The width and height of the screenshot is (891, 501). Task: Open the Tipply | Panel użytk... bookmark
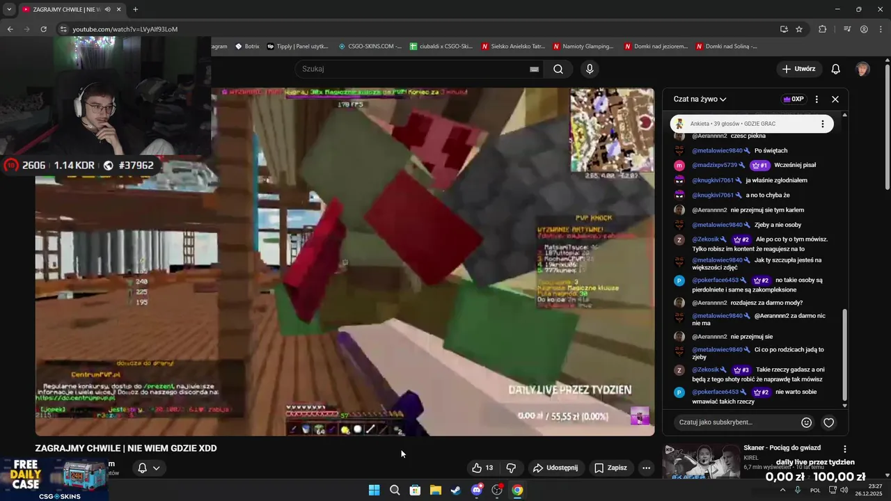click(x=298, y=47)
